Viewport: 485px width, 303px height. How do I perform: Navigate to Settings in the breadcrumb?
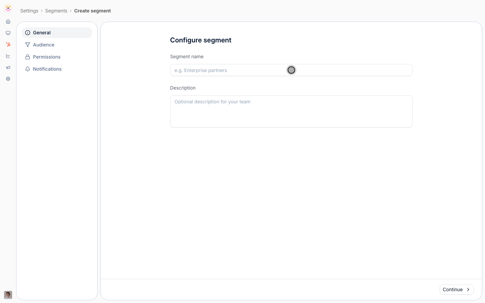[x=29, y=11]
